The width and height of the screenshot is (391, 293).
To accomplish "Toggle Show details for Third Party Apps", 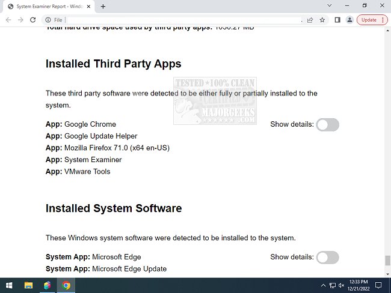I will (328, 124).
